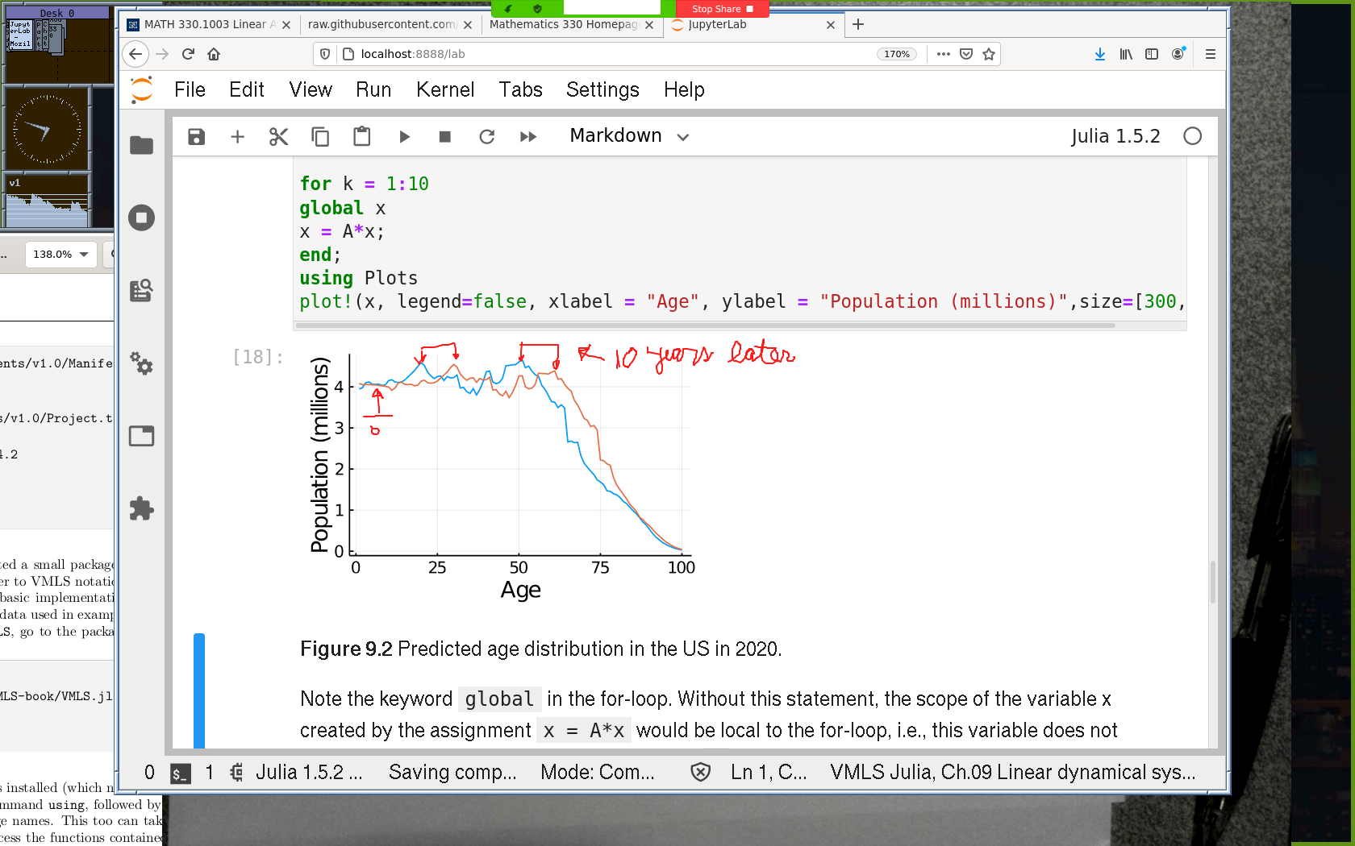Click the code cell horizontal scrollbar
This screenshot has width=1355, height=846.
[x=705, y=326]
